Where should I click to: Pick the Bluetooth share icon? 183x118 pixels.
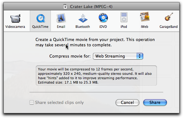[83, 18]
